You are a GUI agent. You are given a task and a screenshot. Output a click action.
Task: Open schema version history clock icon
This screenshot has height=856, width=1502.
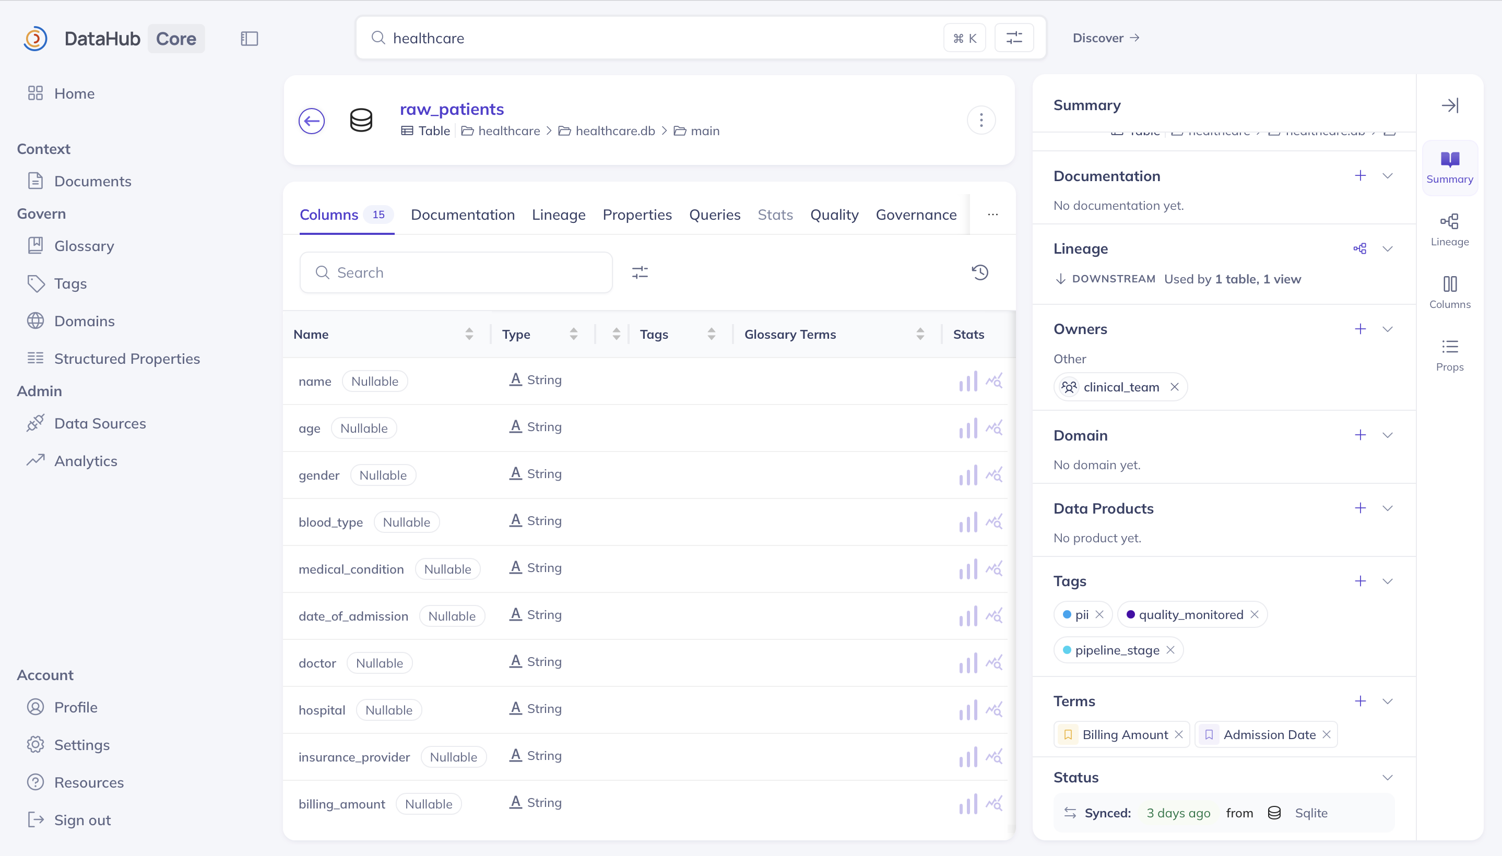980,272
